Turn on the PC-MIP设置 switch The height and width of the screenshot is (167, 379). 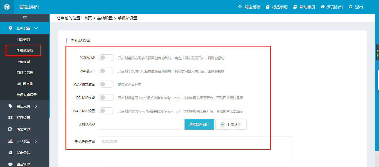[106, 97]
